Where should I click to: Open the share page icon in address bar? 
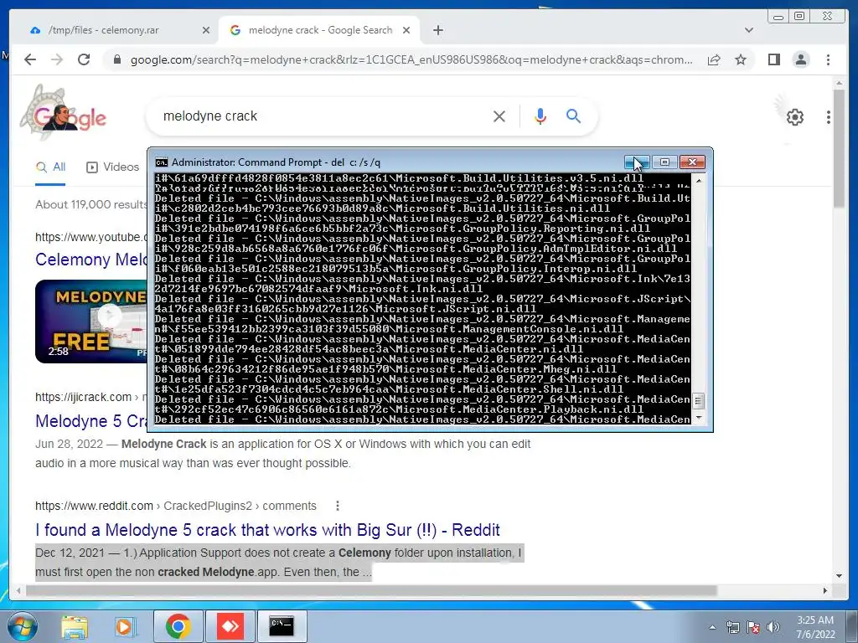(714, 59)
